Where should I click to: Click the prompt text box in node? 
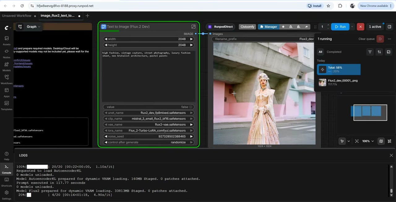point(149,76)
